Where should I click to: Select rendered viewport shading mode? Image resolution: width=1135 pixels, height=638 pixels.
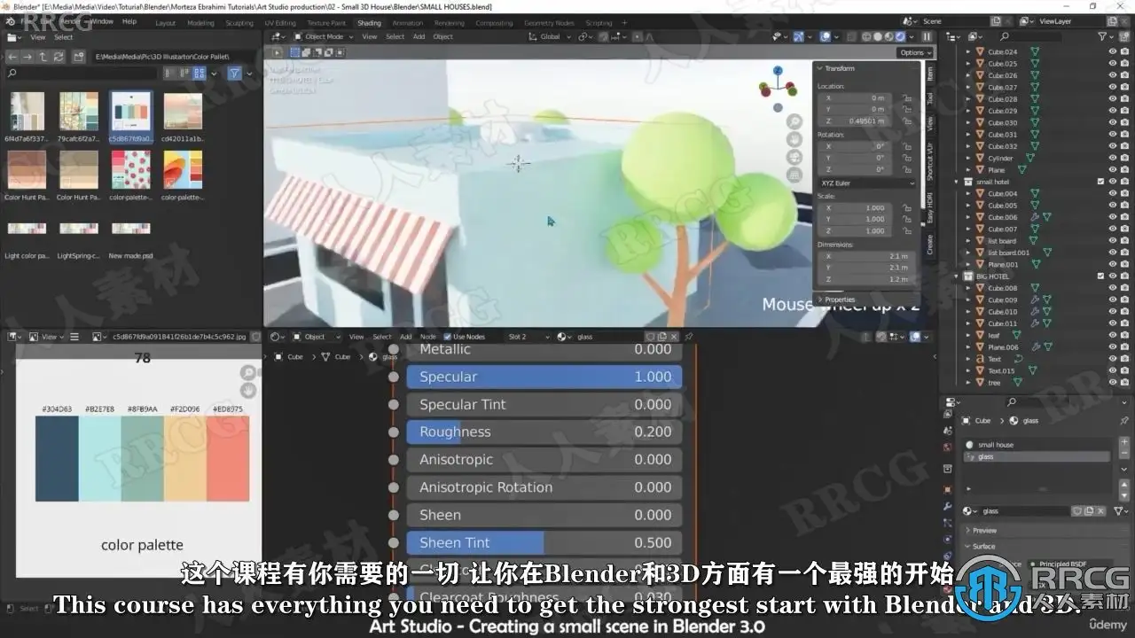coord(900,36)
